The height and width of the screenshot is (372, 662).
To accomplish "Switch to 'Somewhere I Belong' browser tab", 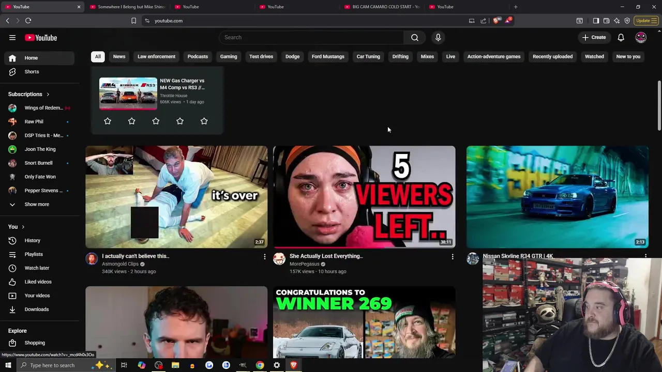I will point(127,7).
